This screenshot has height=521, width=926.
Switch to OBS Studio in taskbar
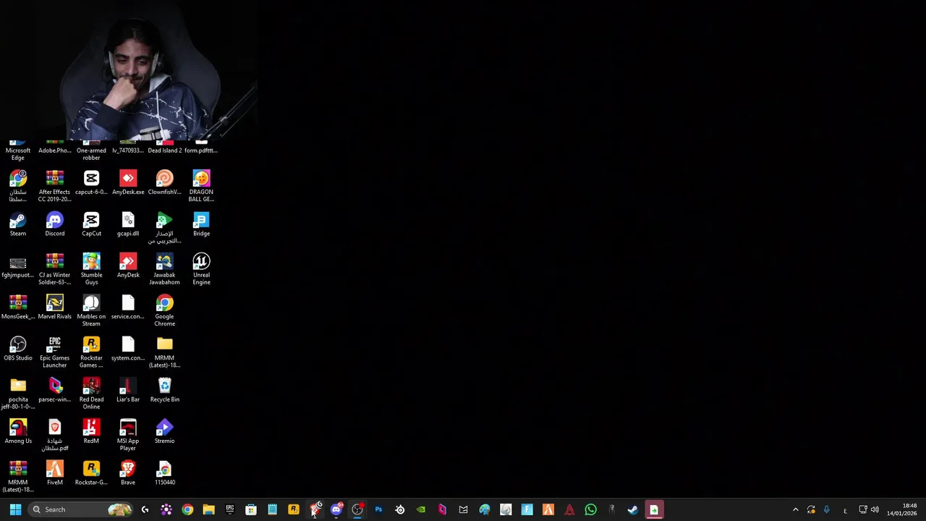[x=357, y=509]
